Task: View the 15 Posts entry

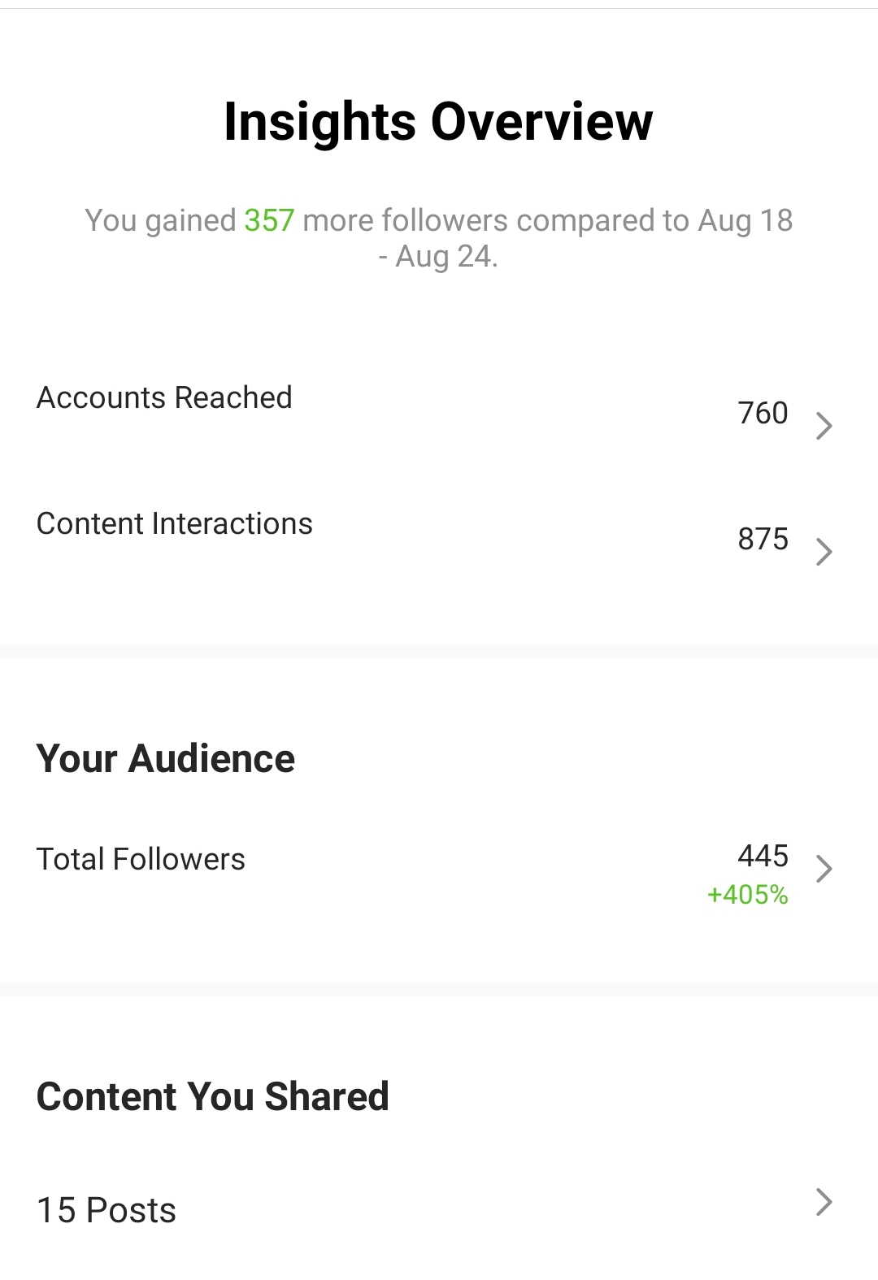Action: coord(106,1210)
